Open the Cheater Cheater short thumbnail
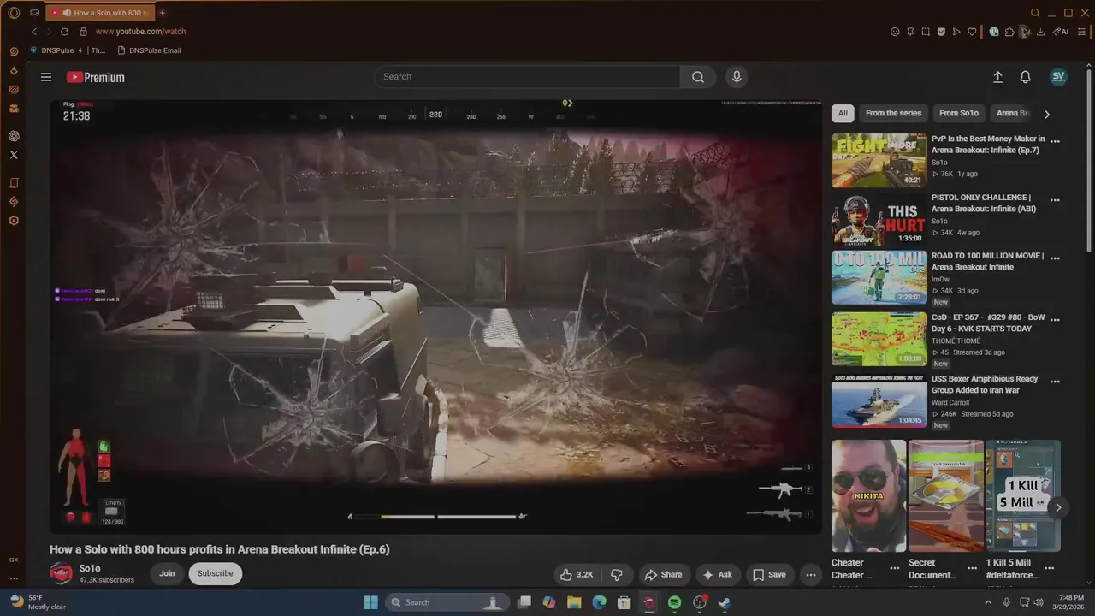Viewport: 1095px width, 616px height. click(x=868, y=496)
